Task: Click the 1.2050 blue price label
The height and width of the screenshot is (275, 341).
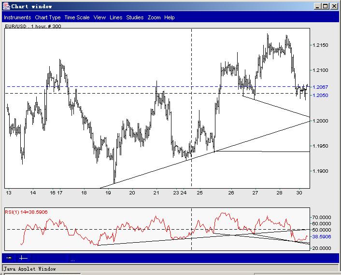Action: tap(320, 96)
